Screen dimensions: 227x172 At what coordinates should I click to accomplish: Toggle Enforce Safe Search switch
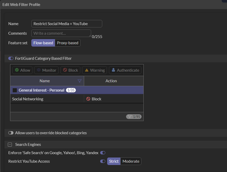point(103,153)
